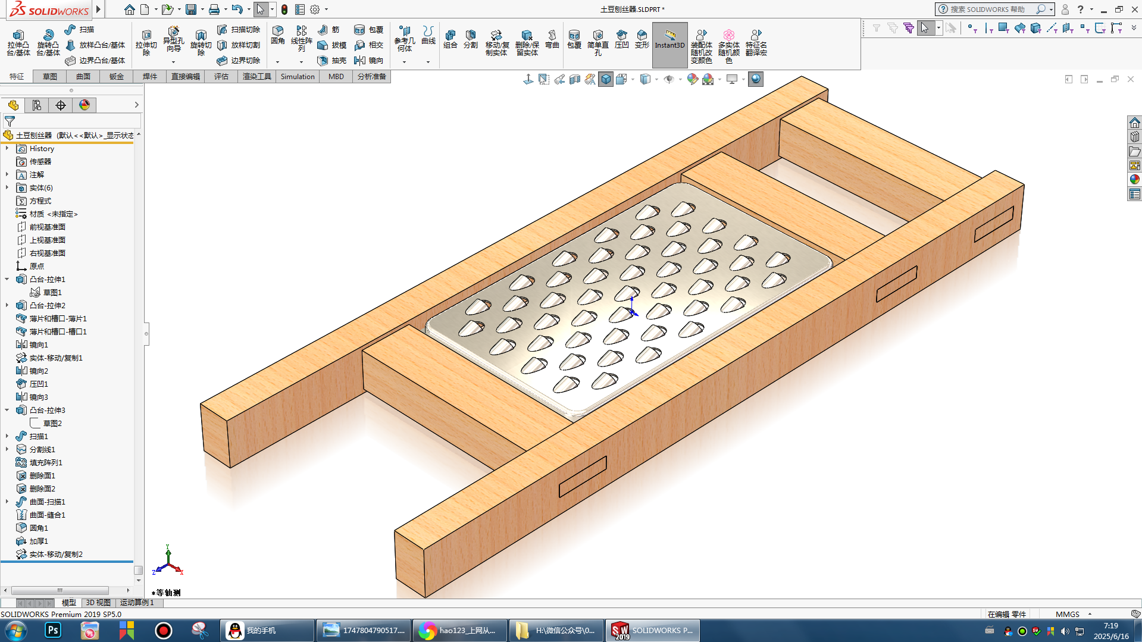Open the Simulation ribbon tab
This screenshot has height=642, width=1142.
[x=298, y=76]
